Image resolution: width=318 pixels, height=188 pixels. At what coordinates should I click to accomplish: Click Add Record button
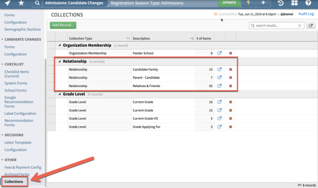click(x=63, y=25)
